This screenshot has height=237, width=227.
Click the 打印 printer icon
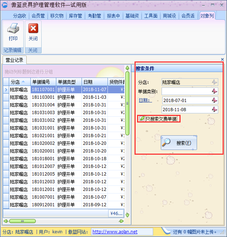(13, 29)
